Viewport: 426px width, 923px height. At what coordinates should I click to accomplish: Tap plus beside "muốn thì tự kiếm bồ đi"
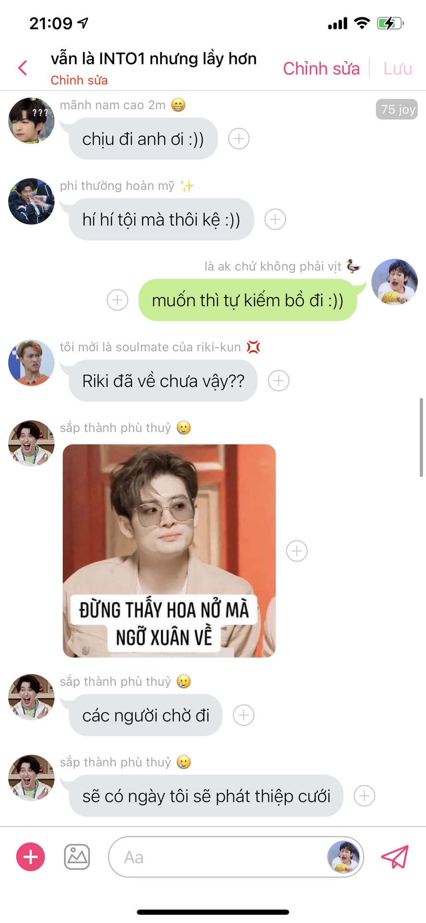pyautogui.click(x=118, y=300)
